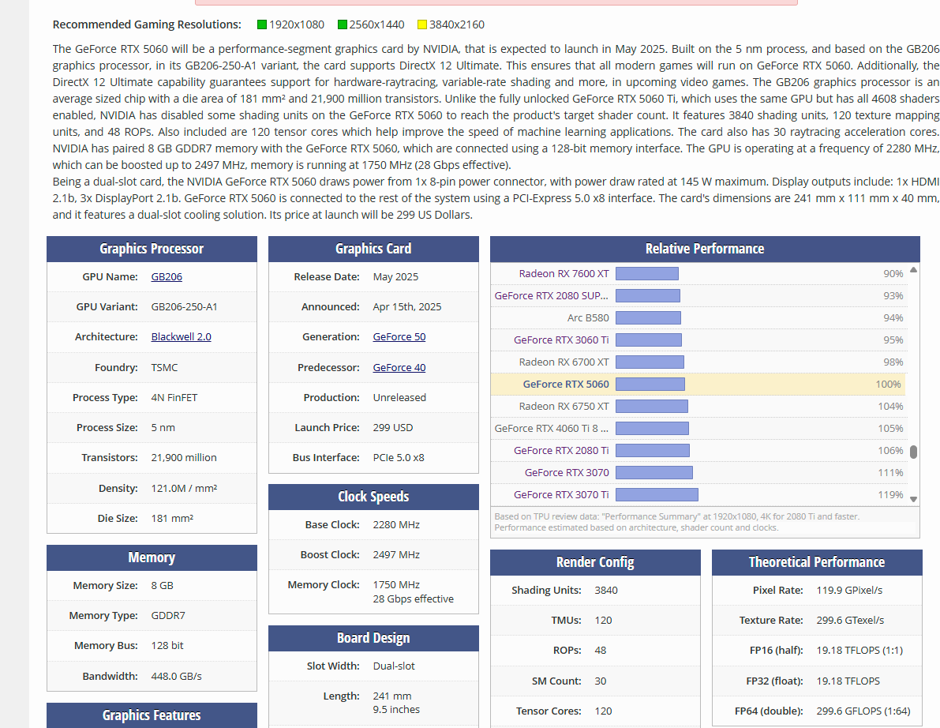Click the Board Design section header
Image resolution: width=940 pixels, height=728 pixels.
click(373, 638)
